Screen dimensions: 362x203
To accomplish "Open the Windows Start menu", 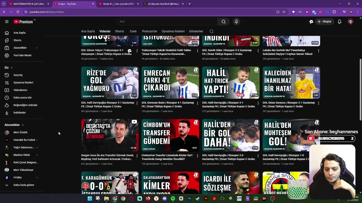I will (90, 198).
